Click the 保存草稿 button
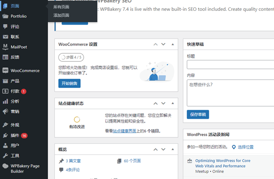The image size is (274, 179). pos(198,114)
